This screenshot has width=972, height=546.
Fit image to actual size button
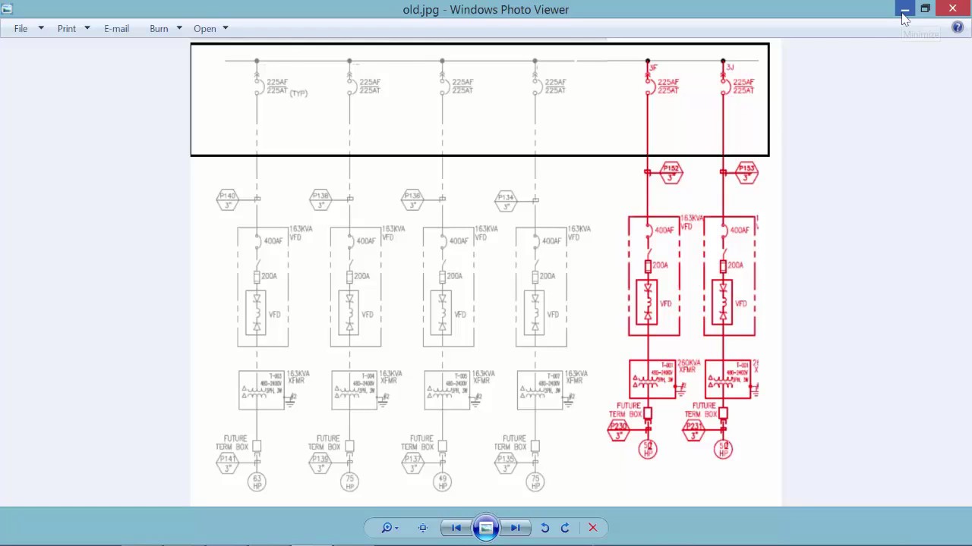coord(423,528)
